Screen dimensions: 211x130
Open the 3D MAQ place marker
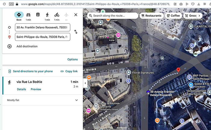(x=100, y=22)
